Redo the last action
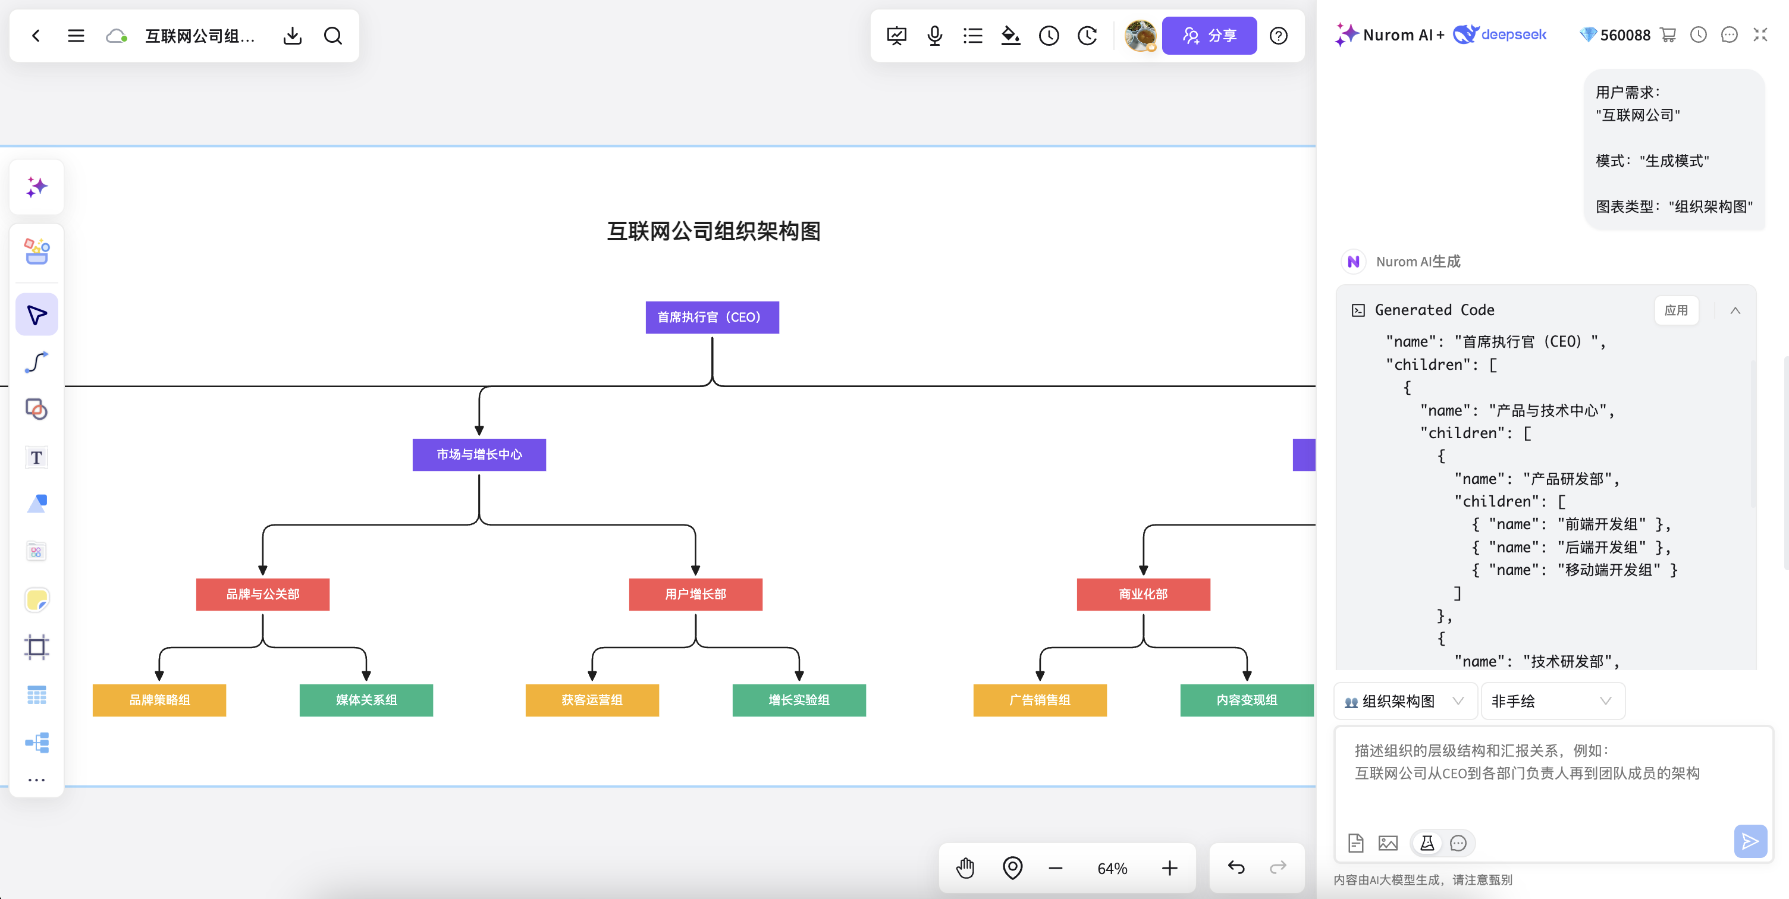This screenshot has height=899, width=1789. coord(1278,867)
